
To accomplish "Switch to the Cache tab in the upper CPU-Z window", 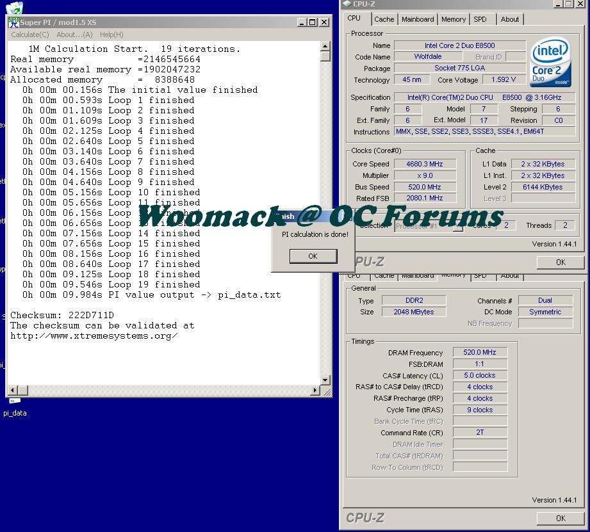I will [x=384, y=19].
